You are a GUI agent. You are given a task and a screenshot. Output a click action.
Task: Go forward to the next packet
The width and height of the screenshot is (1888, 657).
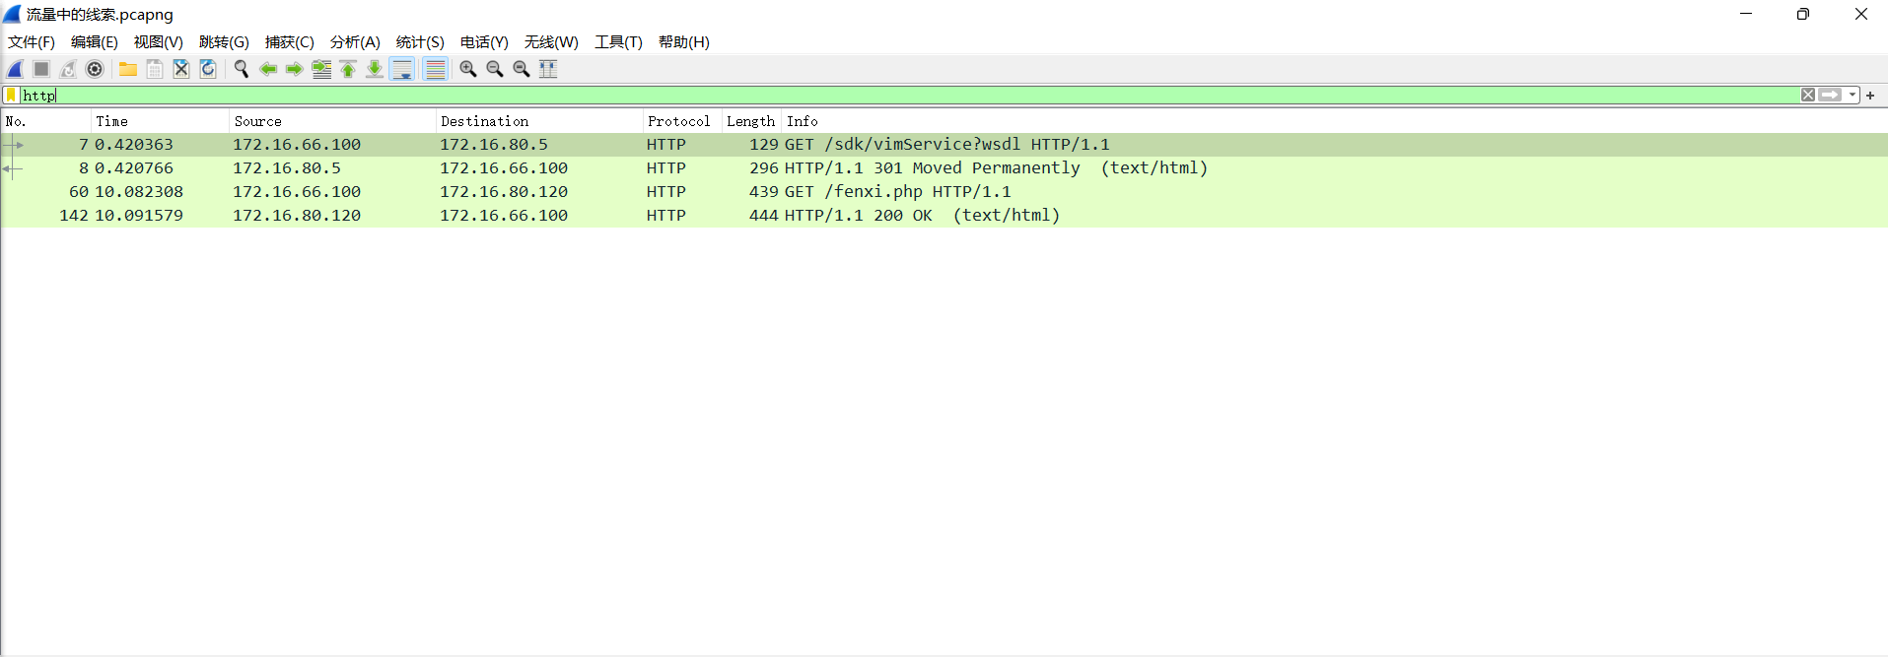pyautogui.click(x=294, y=69)
